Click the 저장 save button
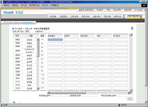Screen dimensions: 148x107 click(x=130, y=99)
